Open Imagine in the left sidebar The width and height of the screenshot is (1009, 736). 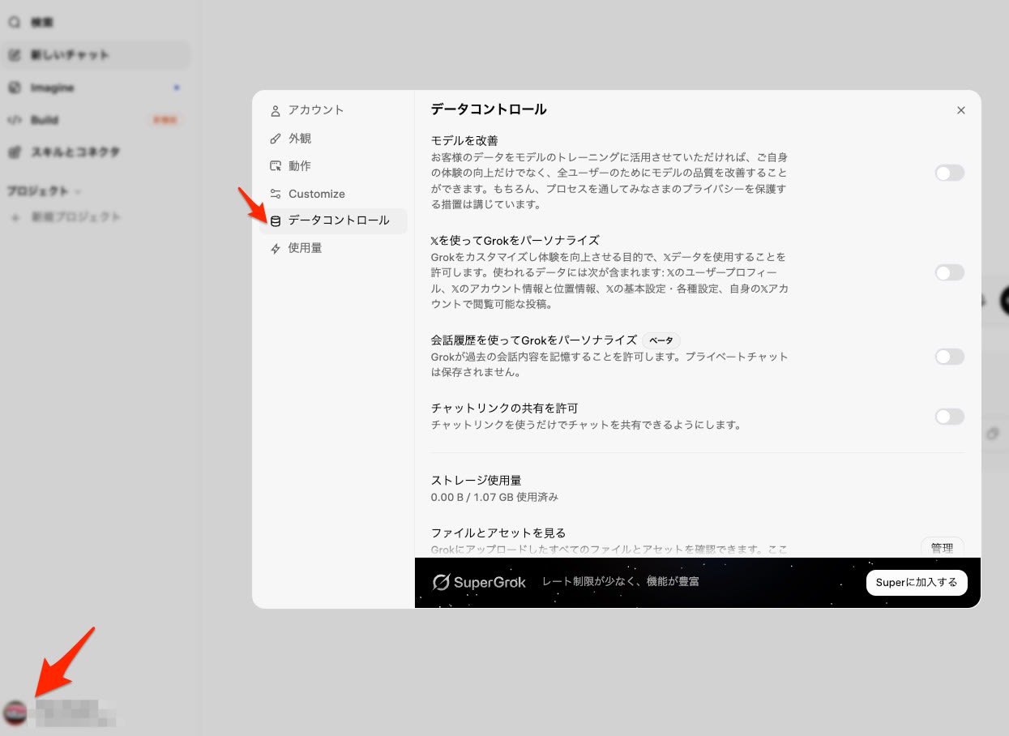[96, 88]
